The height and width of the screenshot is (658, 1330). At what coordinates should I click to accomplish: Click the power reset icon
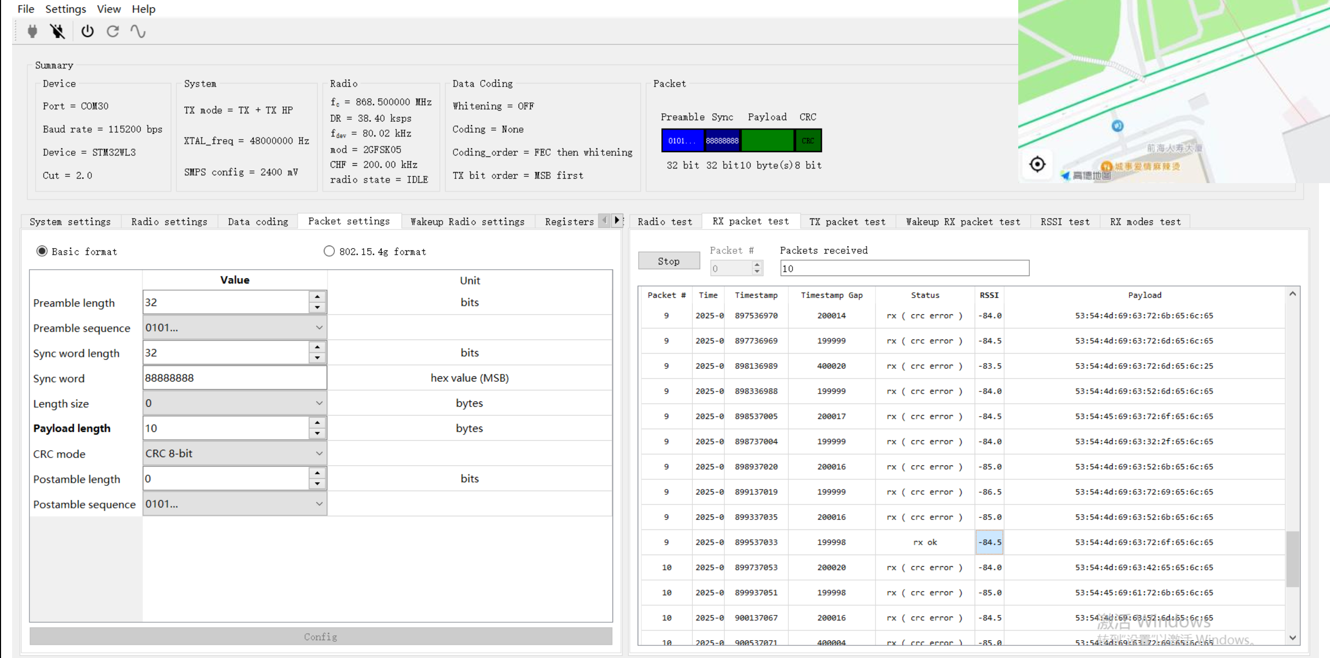87,31
